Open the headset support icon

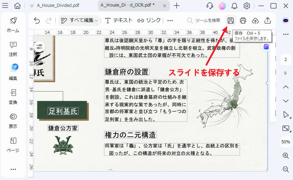[210, 6]
